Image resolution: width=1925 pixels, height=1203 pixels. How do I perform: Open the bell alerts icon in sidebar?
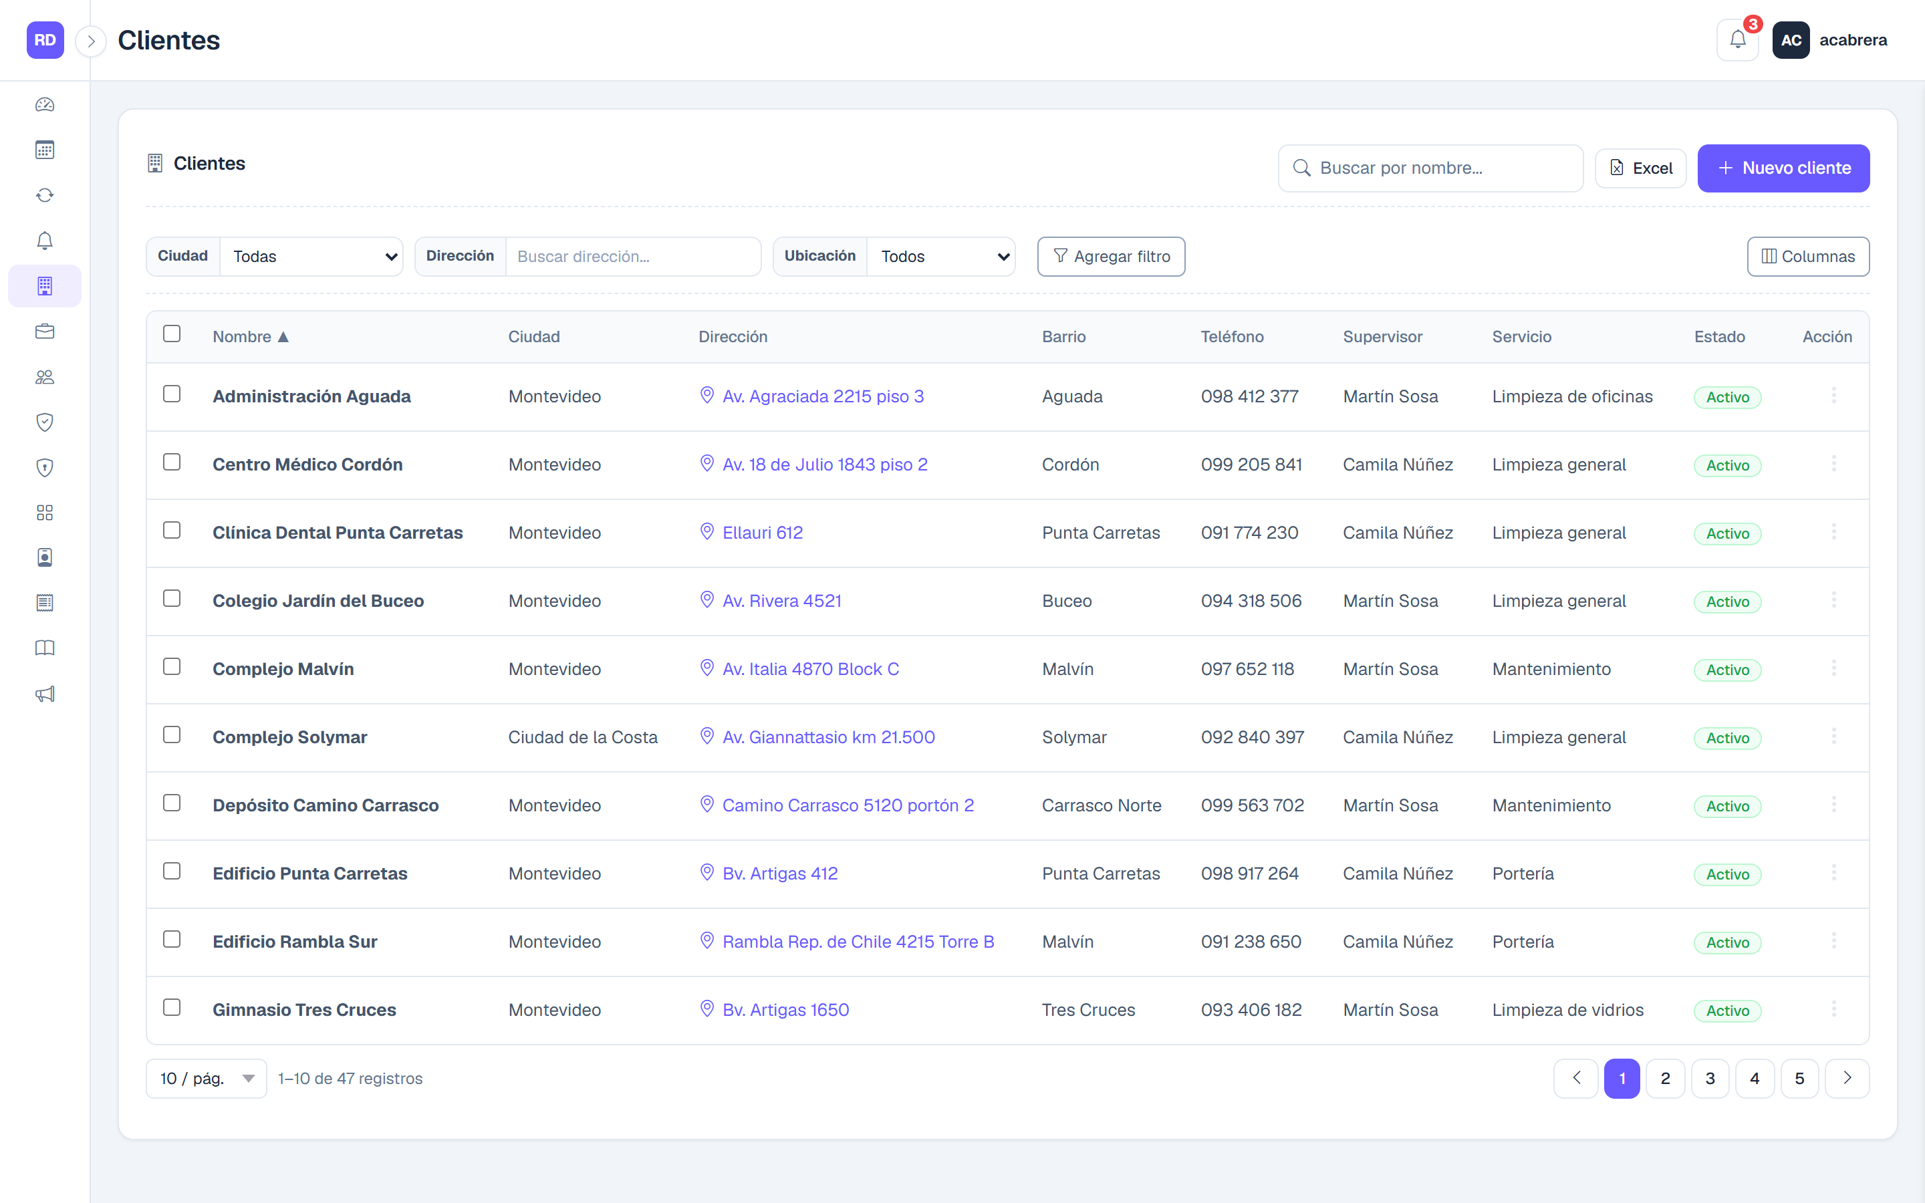click(x=45, y=241)
